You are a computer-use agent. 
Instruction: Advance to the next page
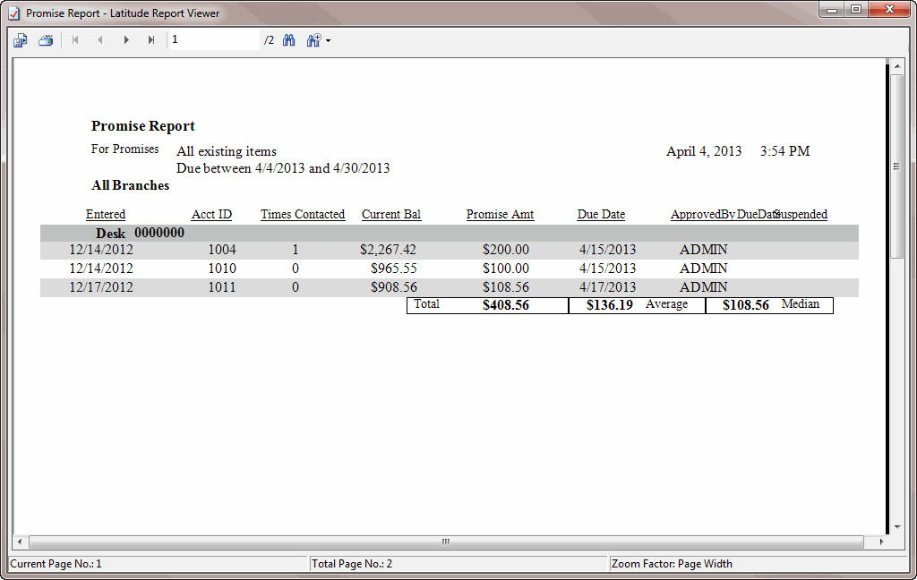(126, 40)
